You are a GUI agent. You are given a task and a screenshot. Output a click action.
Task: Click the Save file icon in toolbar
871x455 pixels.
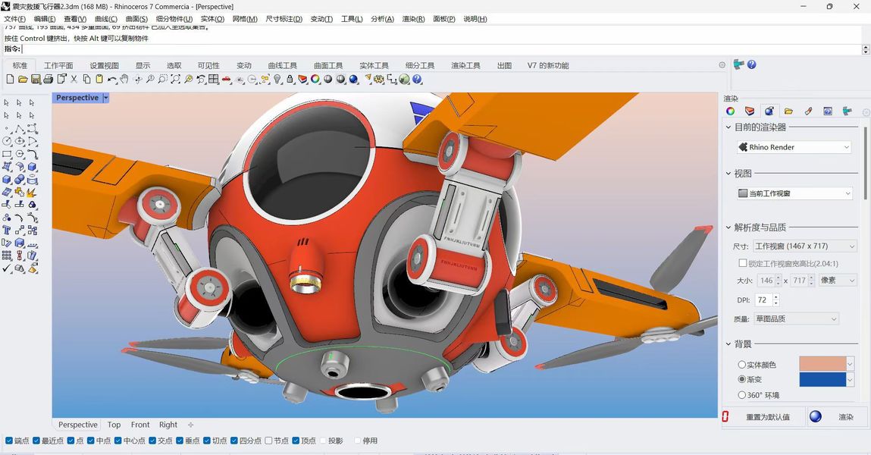(x=36, y=80)
